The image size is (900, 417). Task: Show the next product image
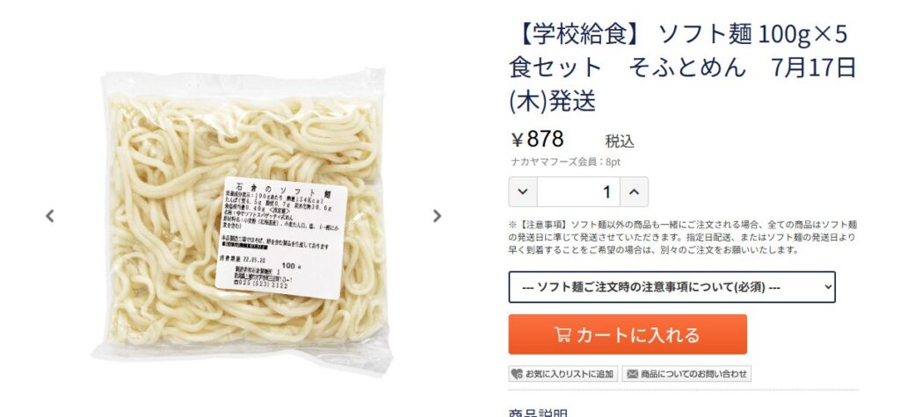pos(437,216)
